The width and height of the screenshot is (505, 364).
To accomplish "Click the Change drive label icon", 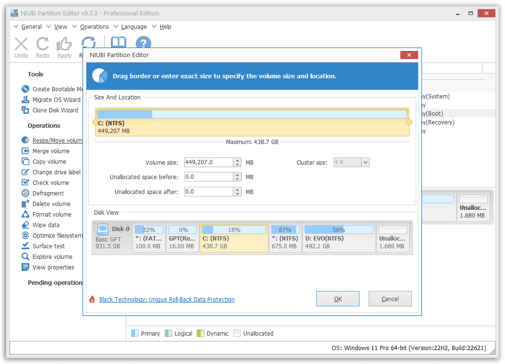I will [x=25, y=172].
